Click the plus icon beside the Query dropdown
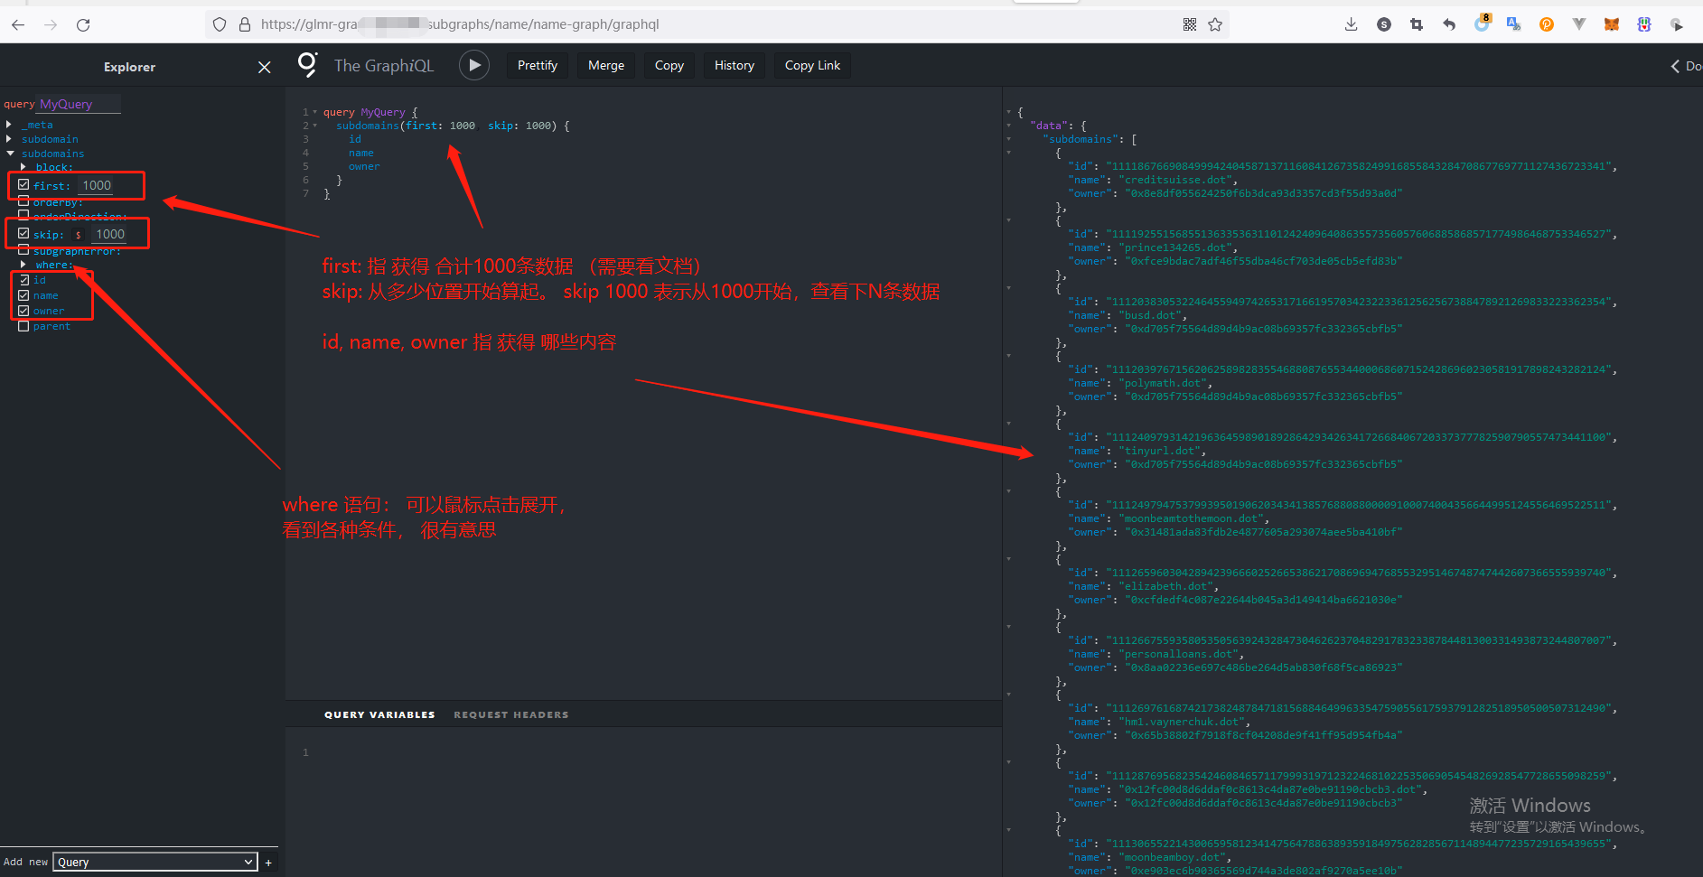 [x=268, y=863]
